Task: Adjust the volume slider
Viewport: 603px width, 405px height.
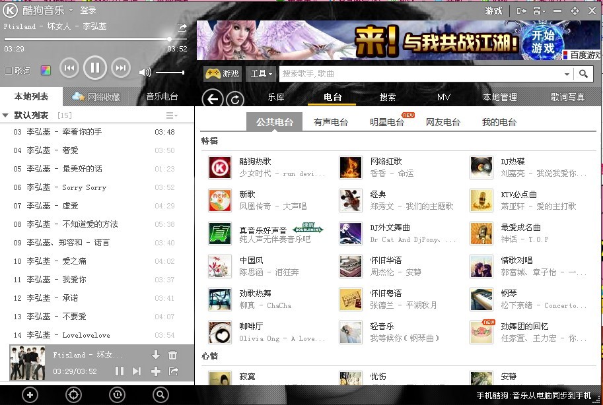Action: coord(170,73)
